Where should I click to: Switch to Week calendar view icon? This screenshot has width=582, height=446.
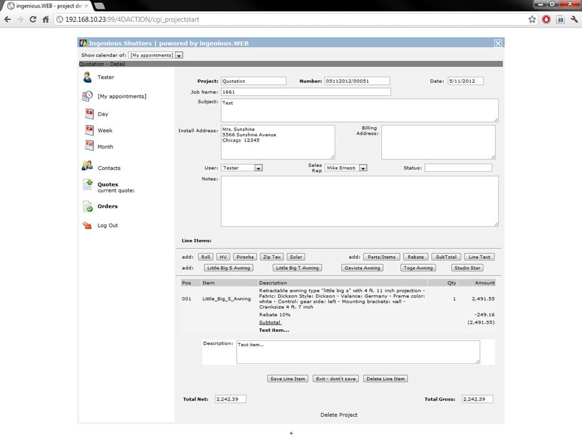(x=89, y=130)
